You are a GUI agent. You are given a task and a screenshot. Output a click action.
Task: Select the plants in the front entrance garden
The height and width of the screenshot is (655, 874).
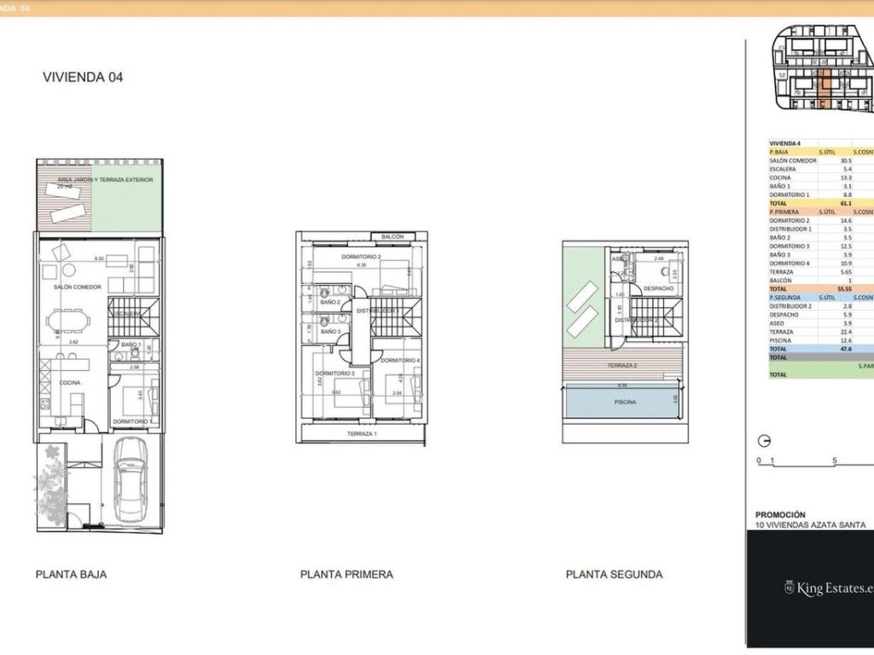[x=52, y=485]
